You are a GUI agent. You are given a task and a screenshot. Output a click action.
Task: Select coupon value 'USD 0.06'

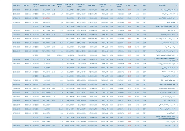pyautogui.click(x=28, y=14)
